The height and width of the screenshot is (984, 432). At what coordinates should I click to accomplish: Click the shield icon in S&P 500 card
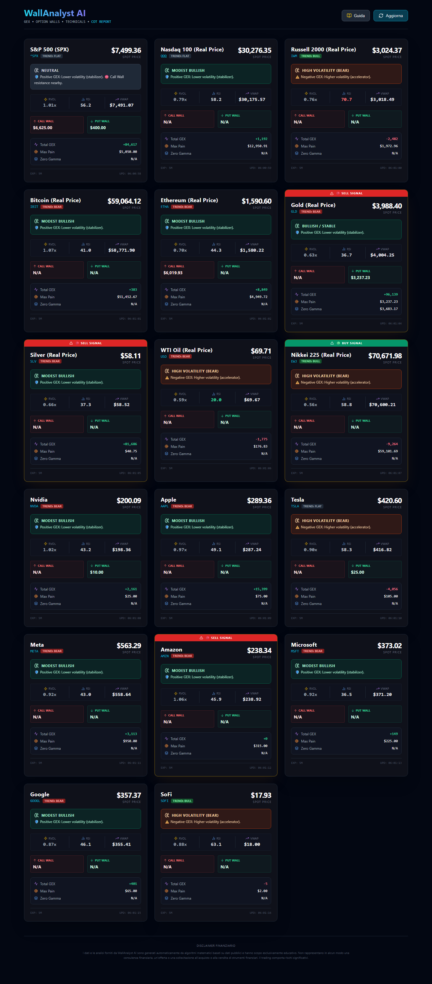pos(37,77)
